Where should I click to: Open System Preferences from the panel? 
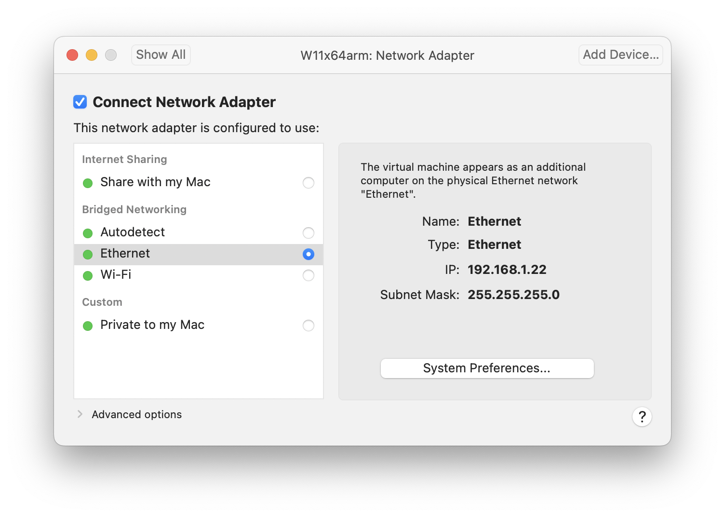(487, 368)
